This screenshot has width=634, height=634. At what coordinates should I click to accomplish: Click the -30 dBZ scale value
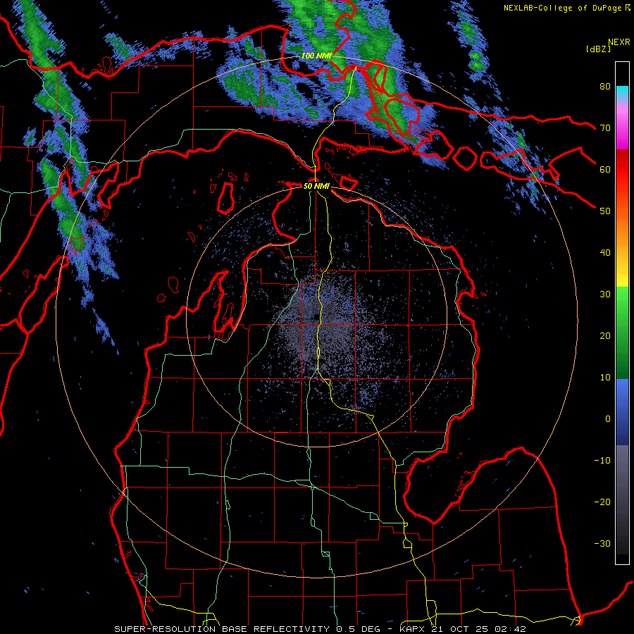click(602, 544)
